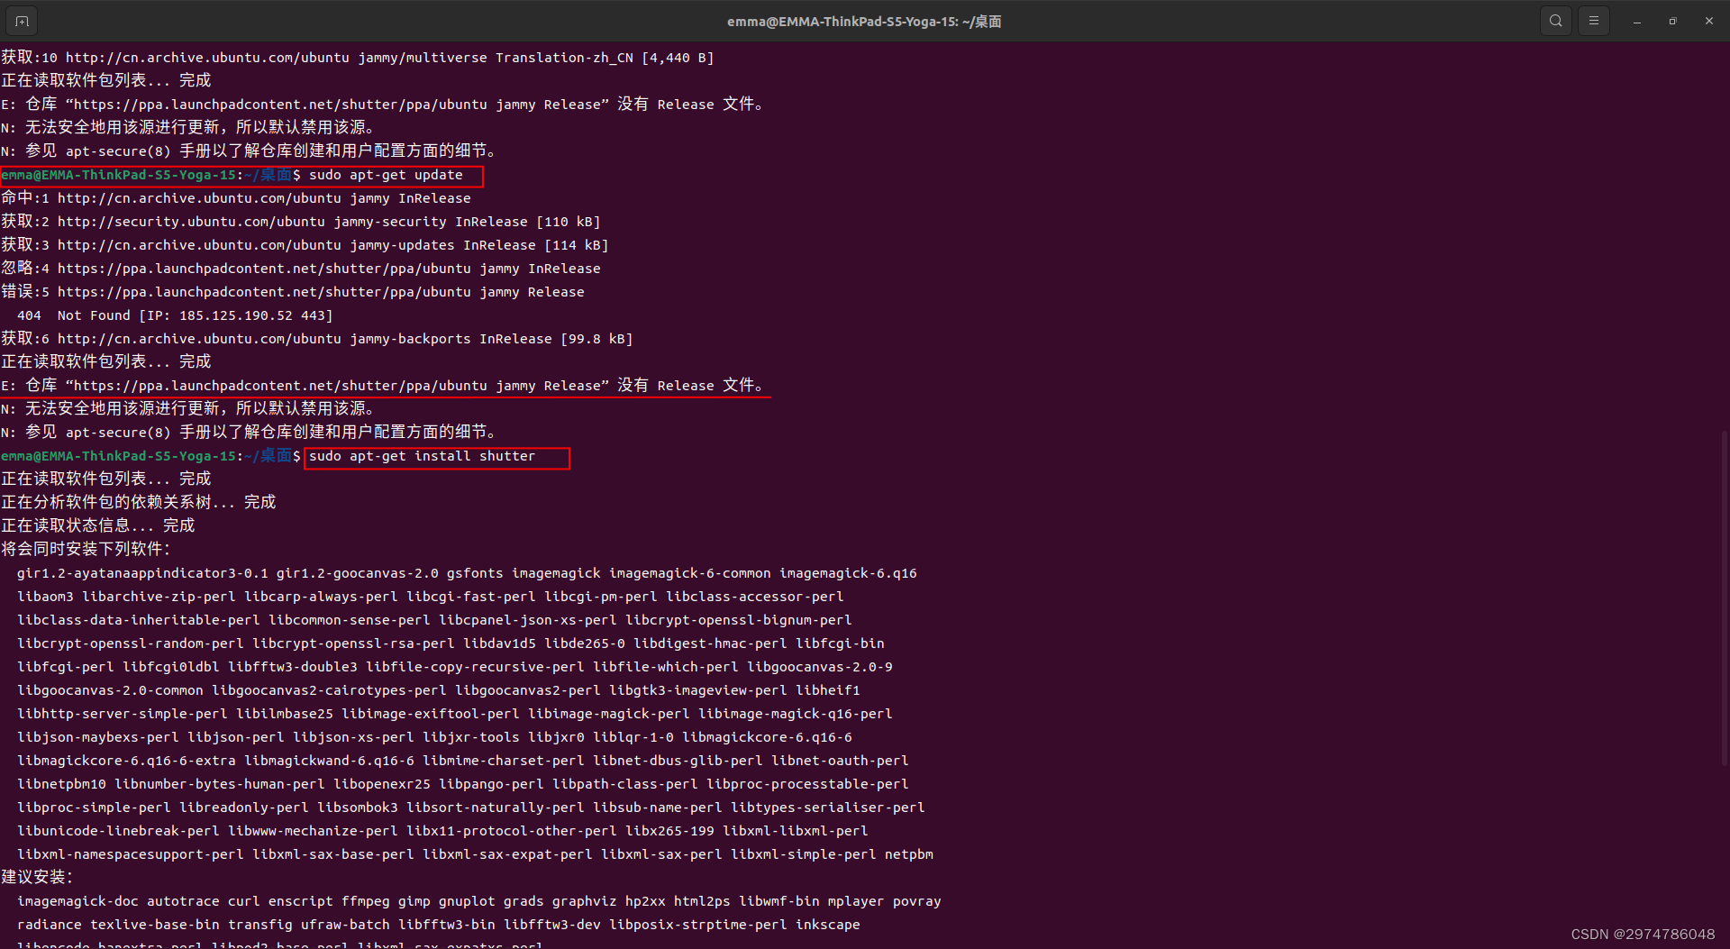Click suggested package inkscape
Image resolution: width=1730 pixels, height=949 pixels.
pyautogui.click(x=828, y=925)
